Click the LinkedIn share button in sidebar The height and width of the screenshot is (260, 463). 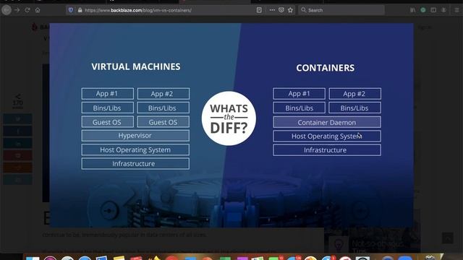[17, 143]
